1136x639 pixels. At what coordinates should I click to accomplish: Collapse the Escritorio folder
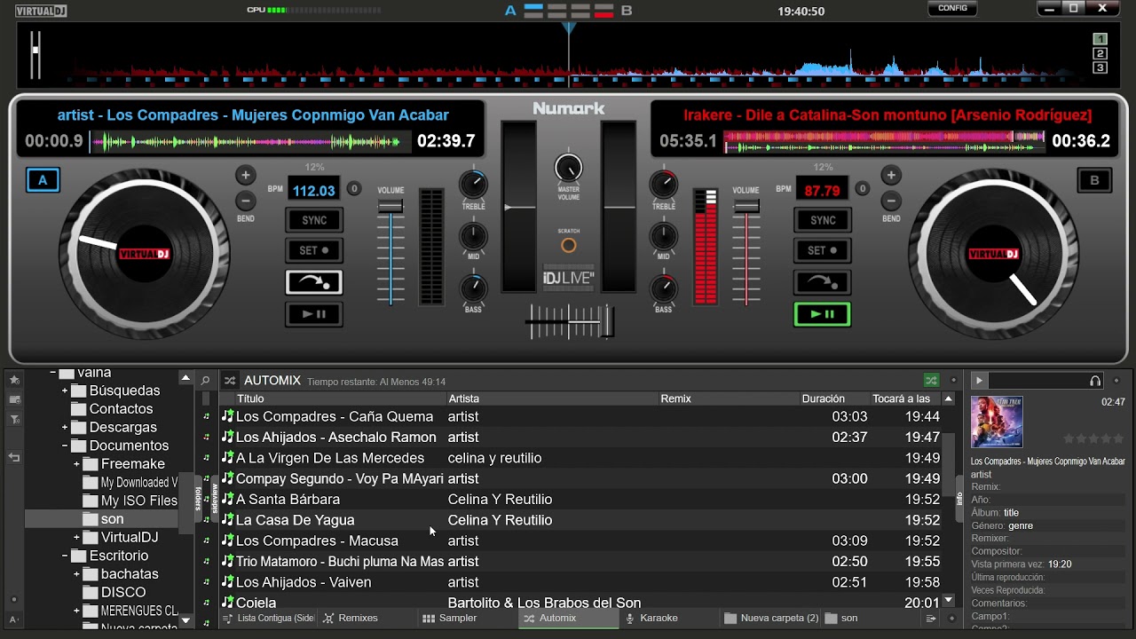(65, 556)
